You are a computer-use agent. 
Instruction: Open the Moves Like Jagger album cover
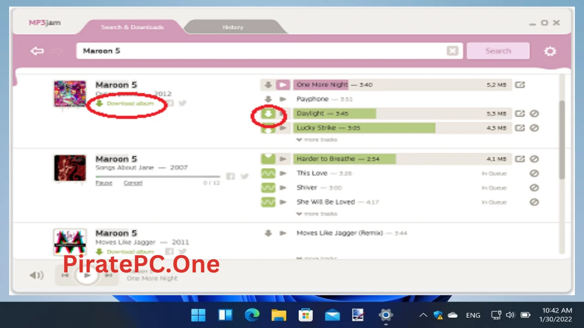point(70,242)
